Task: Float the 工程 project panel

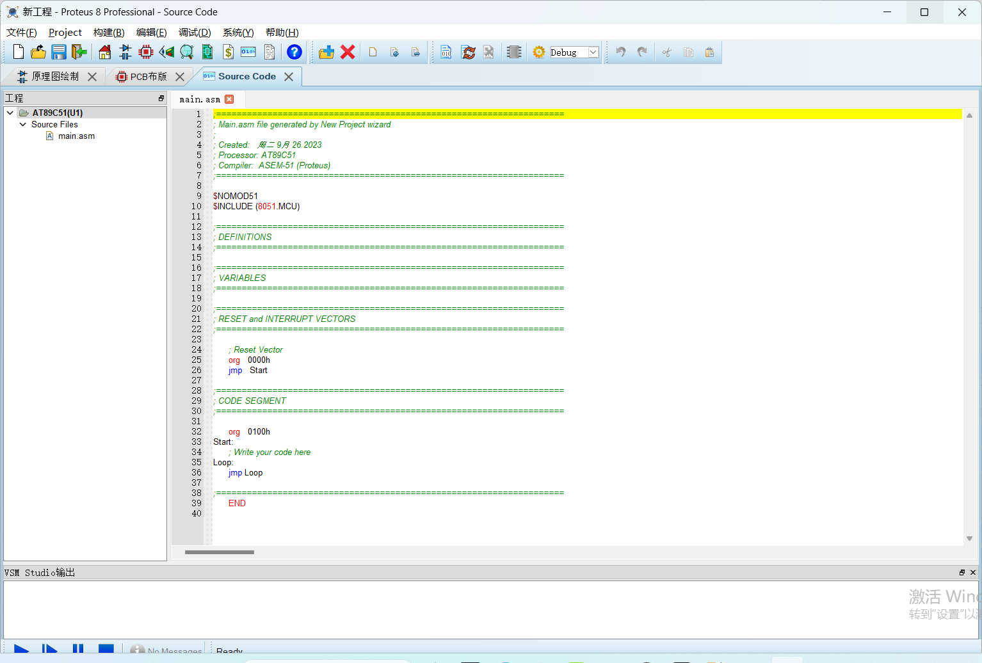Action: click(161, 98)
